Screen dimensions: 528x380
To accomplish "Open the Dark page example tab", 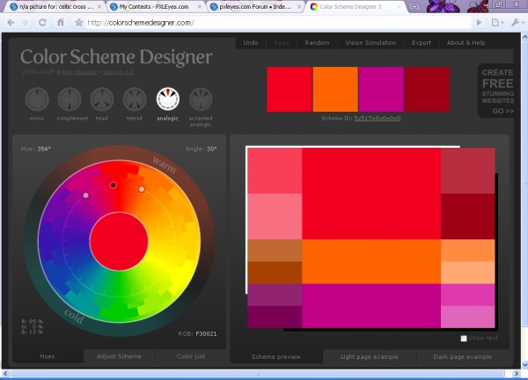I will 462,356.
